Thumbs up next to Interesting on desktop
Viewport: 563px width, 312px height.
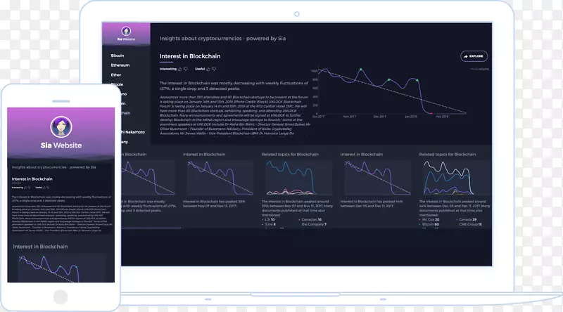click(181, 69)
